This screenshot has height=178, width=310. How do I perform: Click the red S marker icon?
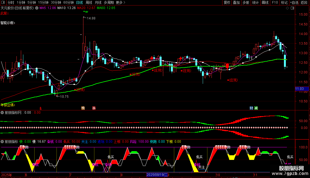click(41, 108)
